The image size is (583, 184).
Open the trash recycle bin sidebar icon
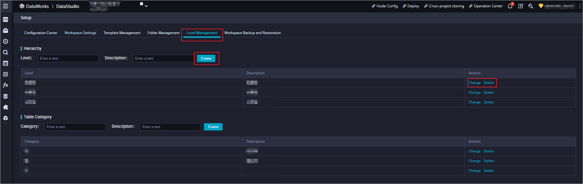coord(5,96)
